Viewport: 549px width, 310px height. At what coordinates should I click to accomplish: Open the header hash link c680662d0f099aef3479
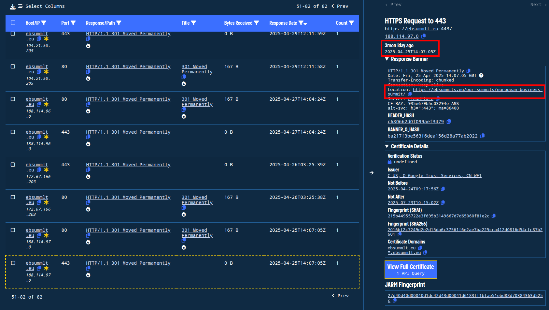pyautogui.click(x=415, y=122)
